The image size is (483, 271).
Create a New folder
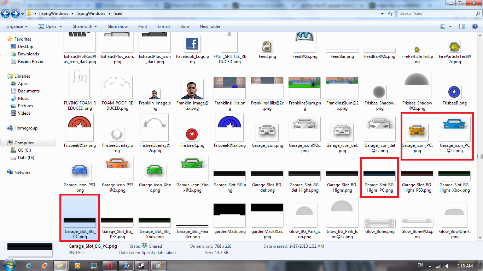[x=210, y=26]
